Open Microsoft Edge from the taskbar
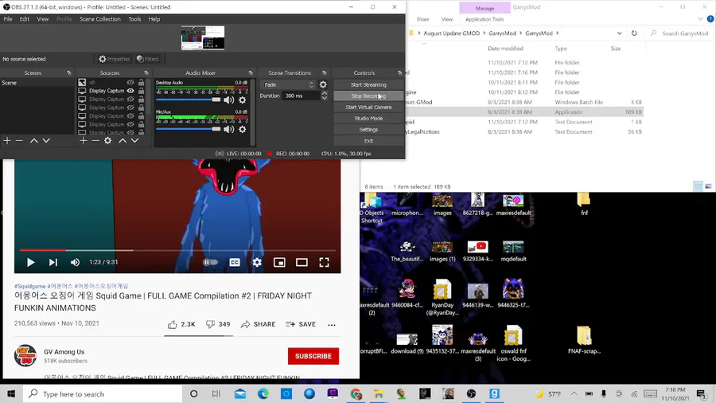This screenshot has width=716, height=403. 263,394
